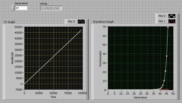Click the Generation x-axis label under Waveform Graph
Image resolution: width=182 pixels, height=103 pixels.
pos(140,97)
